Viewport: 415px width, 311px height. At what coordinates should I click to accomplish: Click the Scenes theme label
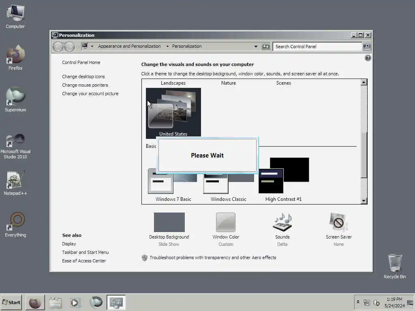(283, 83)
